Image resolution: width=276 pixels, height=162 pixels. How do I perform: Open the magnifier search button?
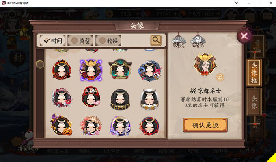156,40
